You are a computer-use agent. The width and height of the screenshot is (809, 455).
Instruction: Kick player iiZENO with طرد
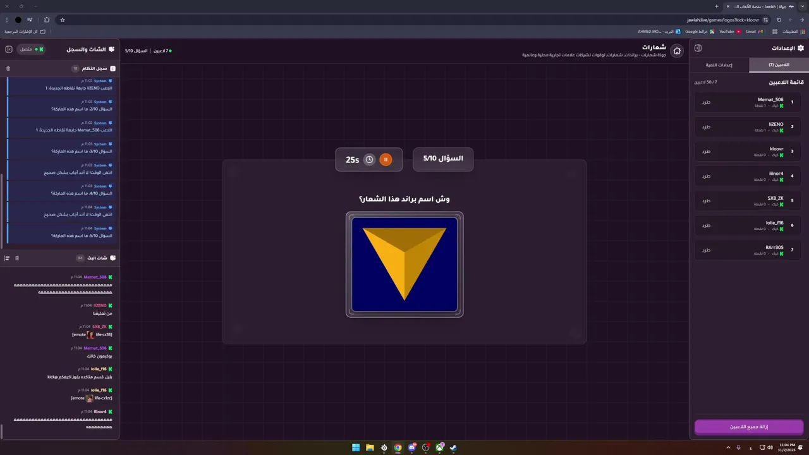[x=706, y=127]
